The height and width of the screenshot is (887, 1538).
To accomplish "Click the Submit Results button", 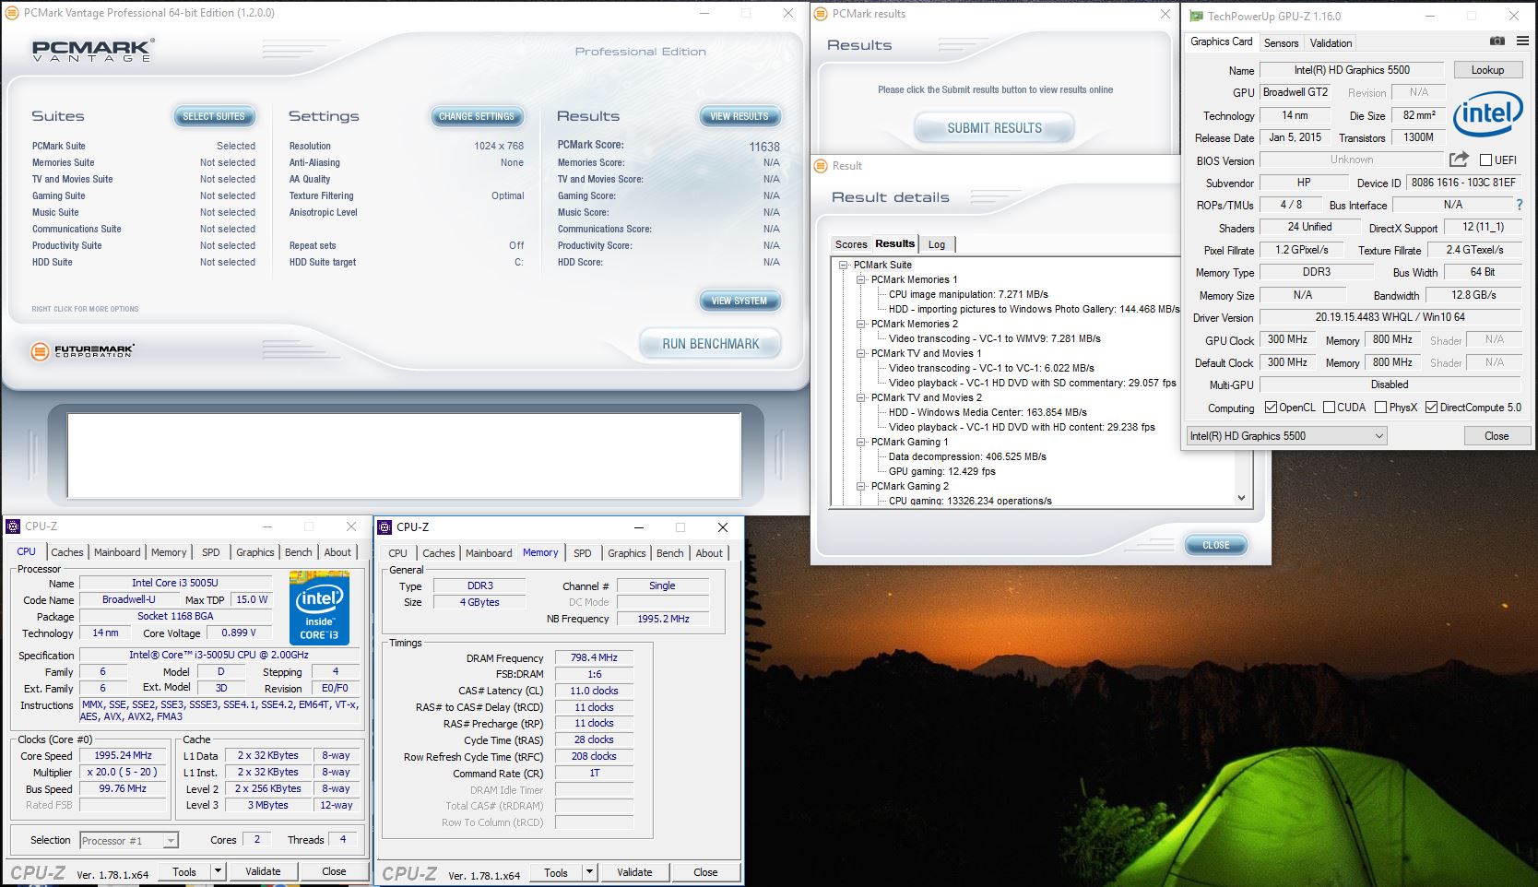I will [x=994, y=128].
